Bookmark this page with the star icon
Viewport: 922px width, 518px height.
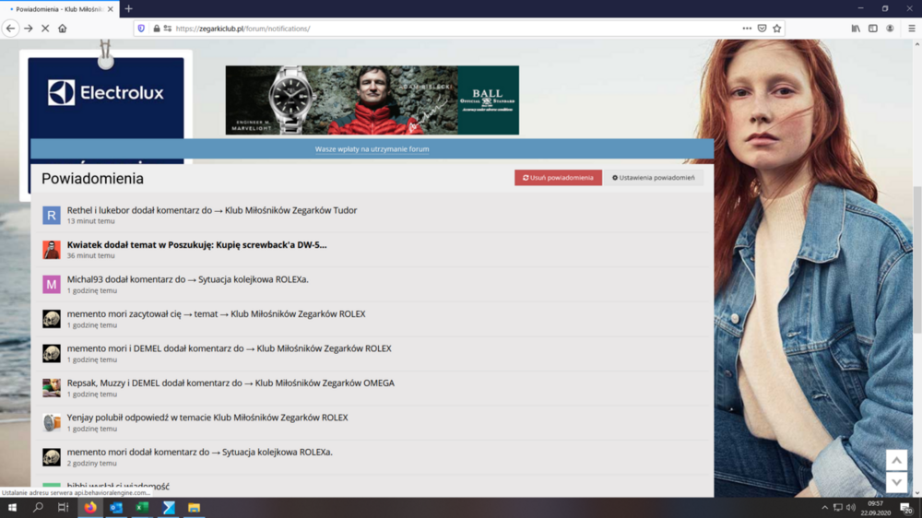coord(777,29)
